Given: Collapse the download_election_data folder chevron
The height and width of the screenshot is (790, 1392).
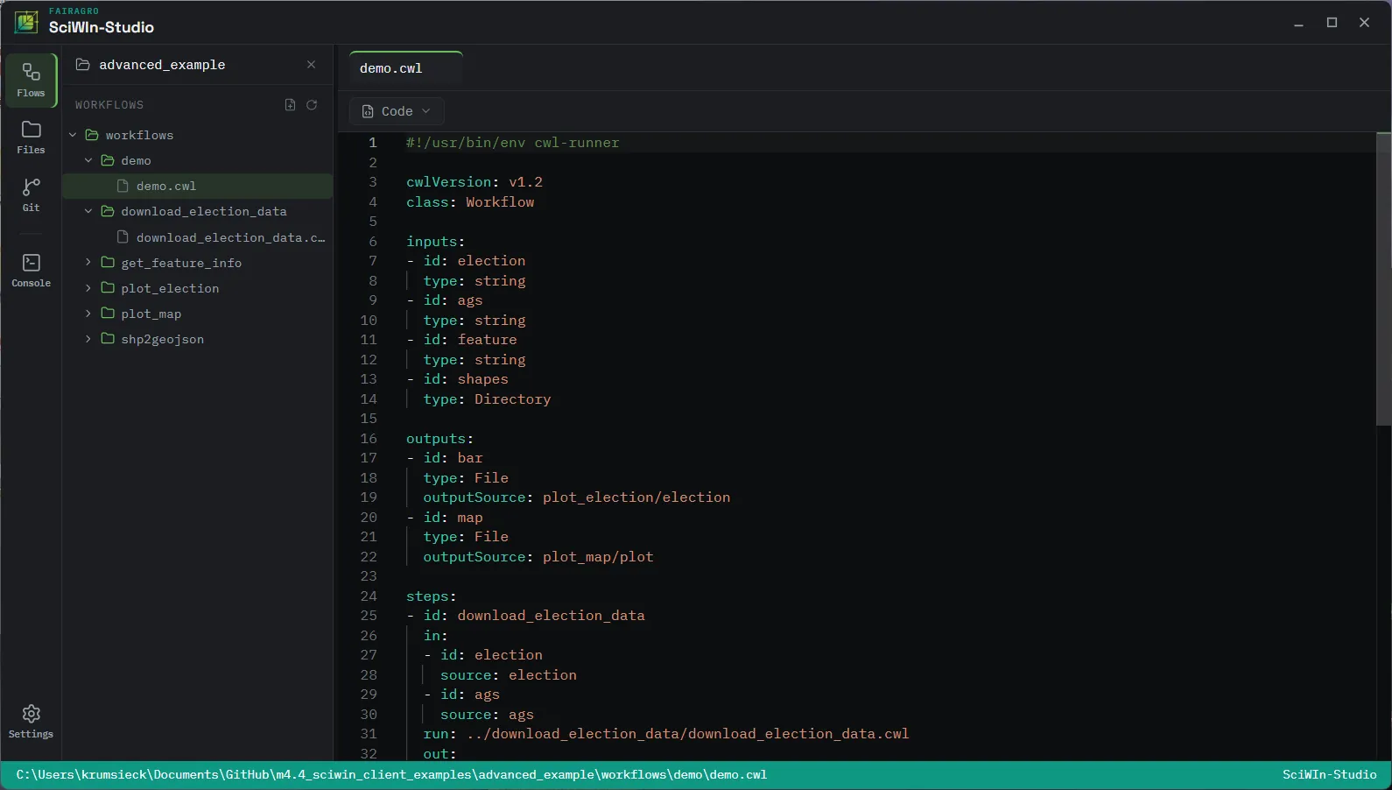Looking at the screenshot, I should click(x=88, y=211).
